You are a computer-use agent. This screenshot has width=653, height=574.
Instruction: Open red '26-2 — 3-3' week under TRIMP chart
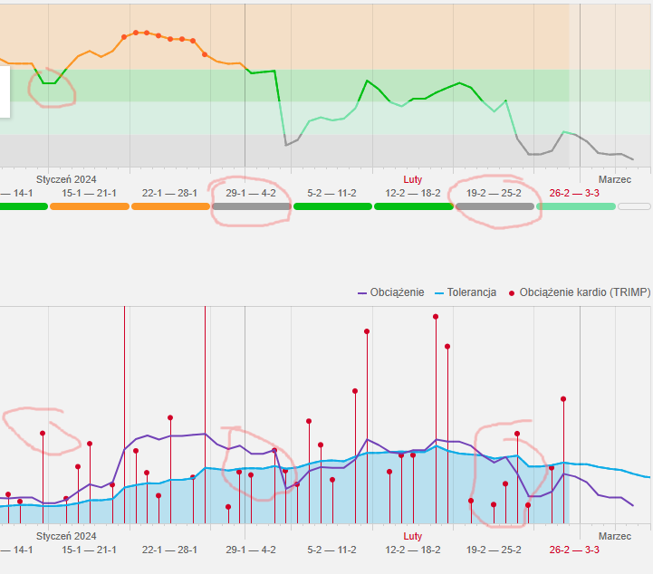pyautogui.click(x=574, y=550)
